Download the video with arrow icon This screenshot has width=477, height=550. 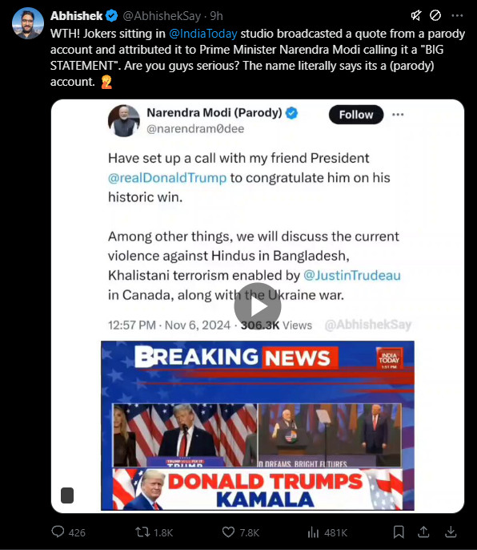451,532
